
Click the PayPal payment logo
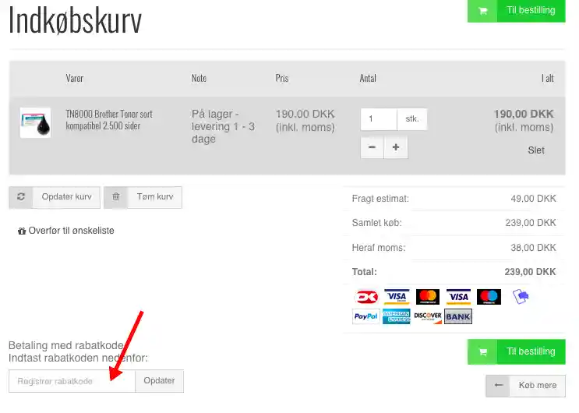(x=366, y=316)
